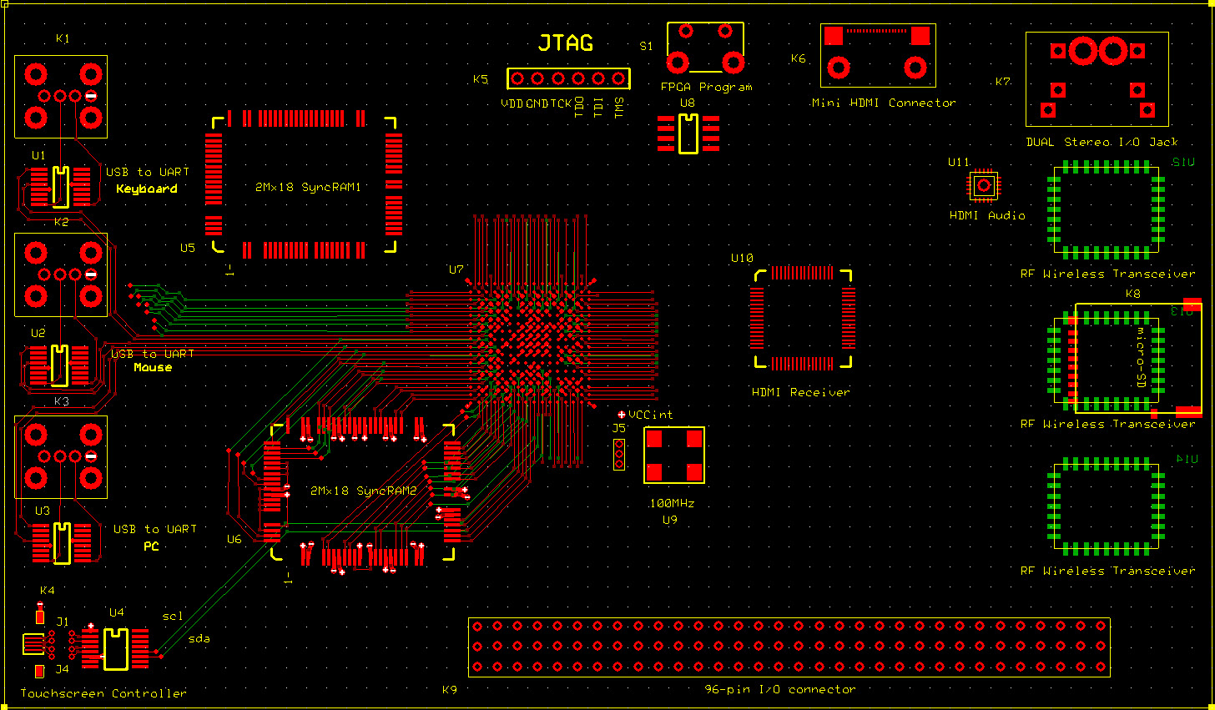Select the J5 VCCint pin header
Screen dimensions: 1215x710
coord(619,455)
